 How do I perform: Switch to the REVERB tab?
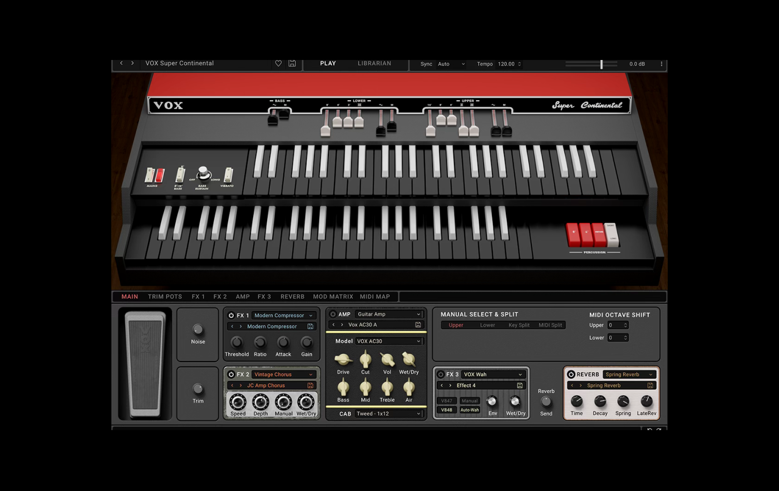tap(292, 297)
